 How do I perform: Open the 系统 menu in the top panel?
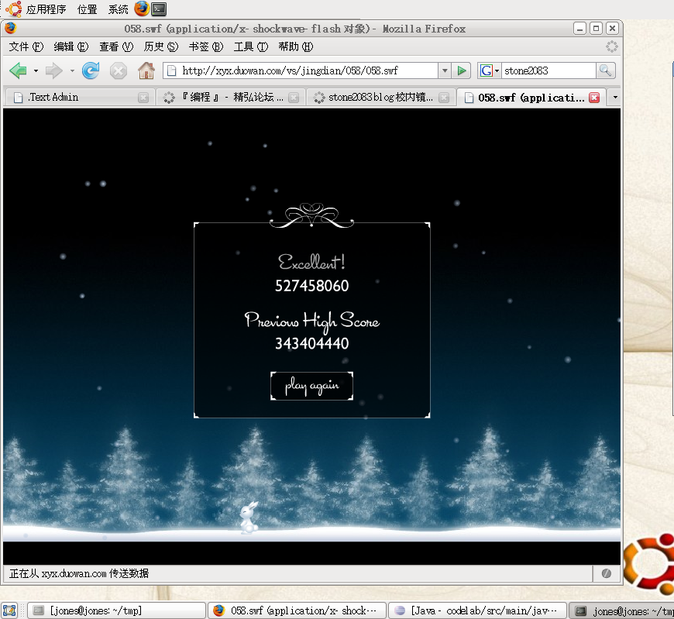tap(119, 9)
